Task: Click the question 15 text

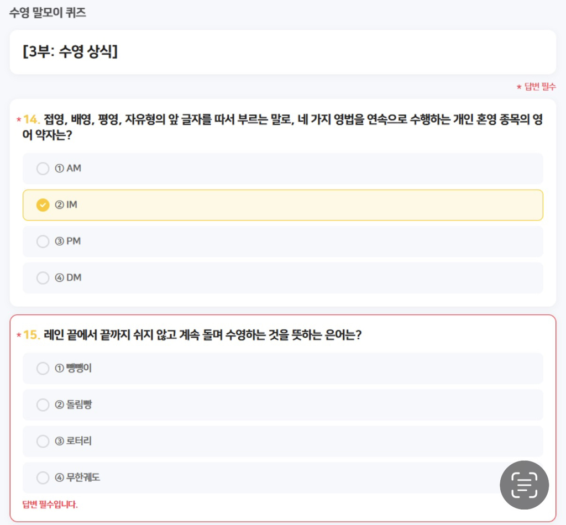Action: point(202,335)
